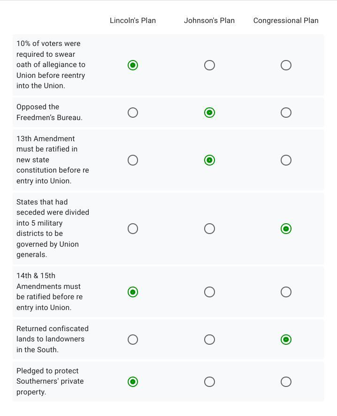Viewport: 337px width, 416px height.
Task: Select Johnson's Plan for 14th & 15th Amendments
Action: tap(209, 292)
